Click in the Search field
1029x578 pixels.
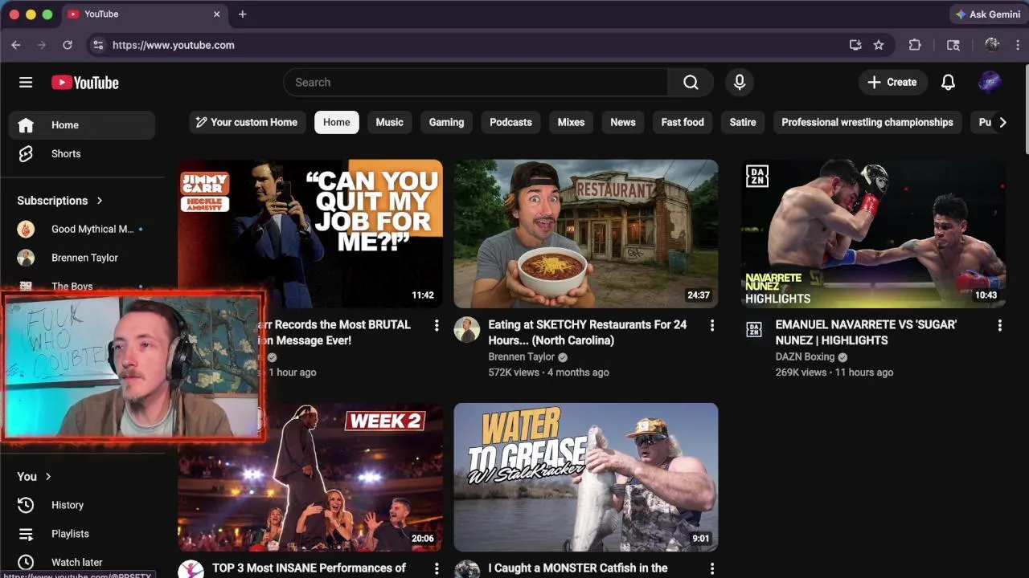click(x=475, y=82)
